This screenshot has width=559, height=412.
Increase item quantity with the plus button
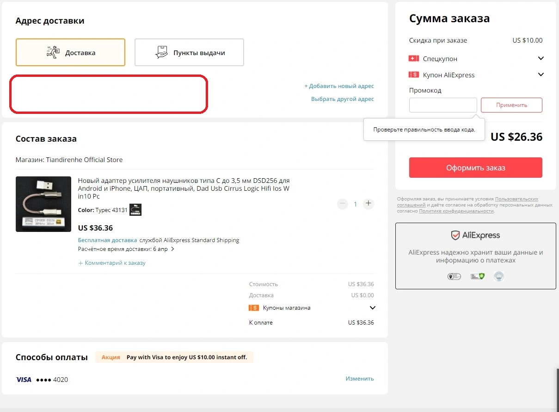368,204
